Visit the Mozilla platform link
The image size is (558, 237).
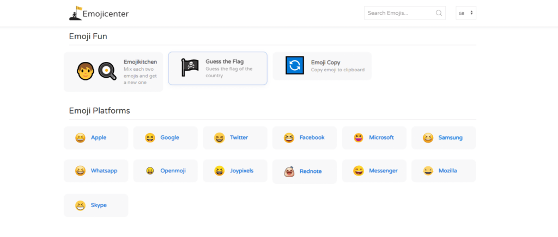click(448, 171)
